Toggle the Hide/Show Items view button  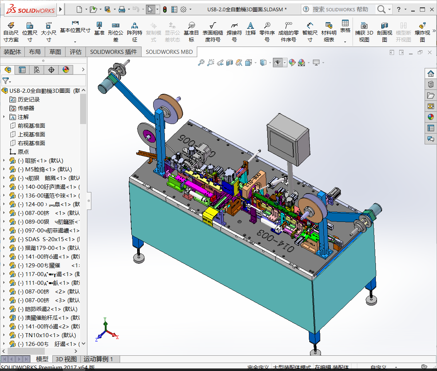click(x=278, y=63)
